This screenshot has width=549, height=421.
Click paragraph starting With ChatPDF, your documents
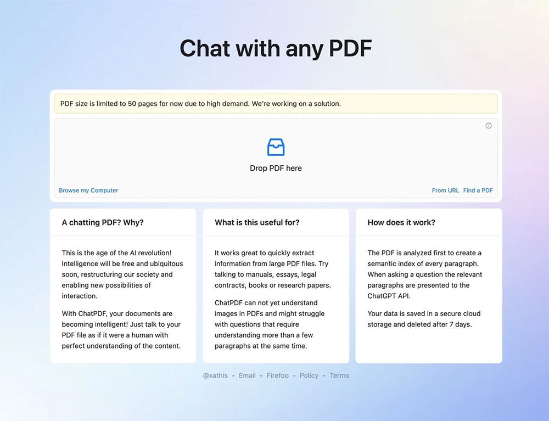tap(121, 330)
